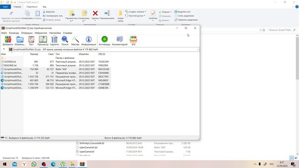Open WinRAR Операции menu
This screenshot has width=299, height=168.
(x=27, y=33)
